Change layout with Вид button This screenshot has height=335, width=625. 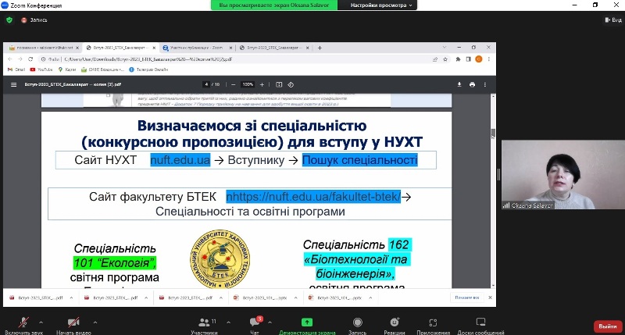613,20
